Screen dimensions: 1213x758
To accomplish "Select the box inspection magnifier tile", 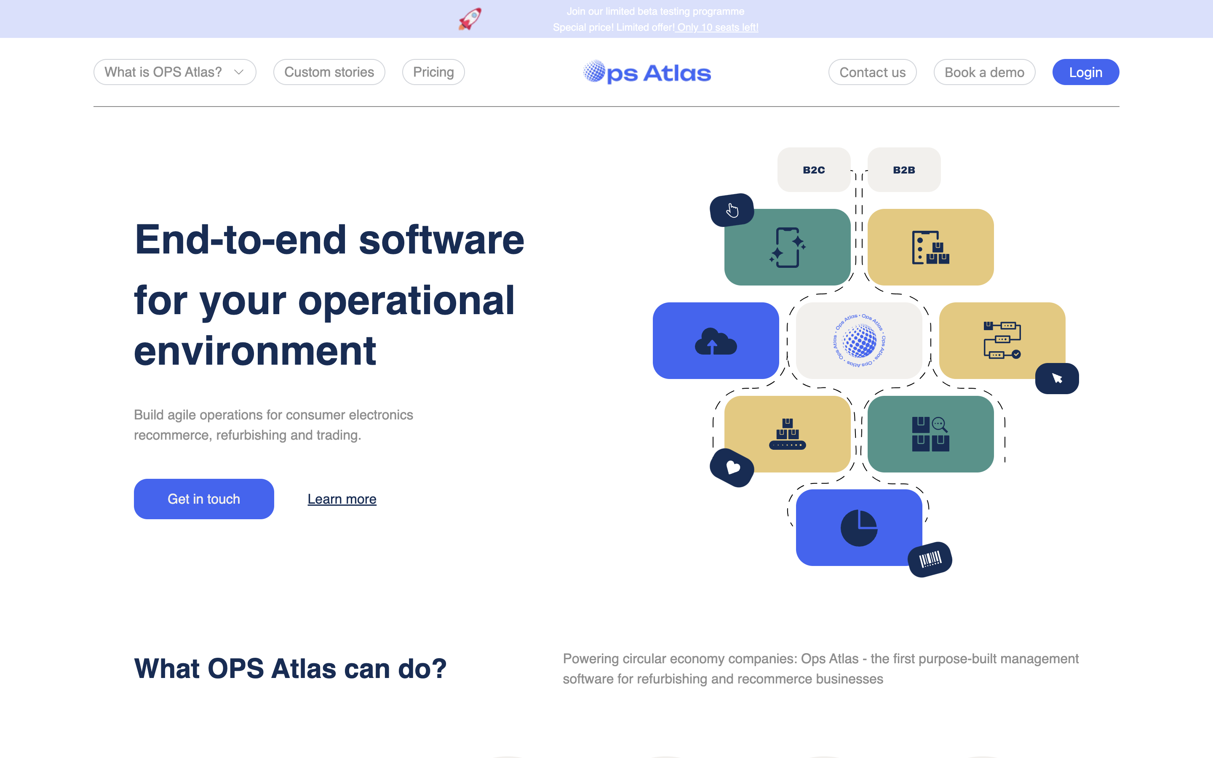I will click(x=931, y=434).
